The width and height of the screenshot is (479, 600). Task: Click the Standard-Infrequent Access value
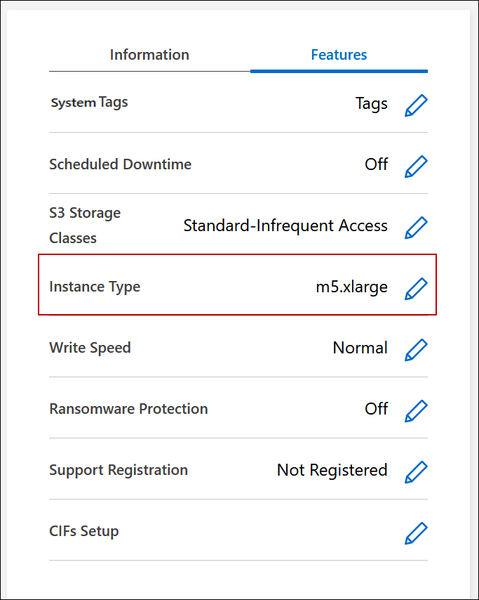click(285, 226)
